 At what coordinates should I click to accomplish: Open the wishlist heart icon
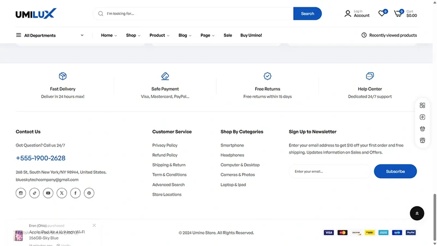point(382,13)
